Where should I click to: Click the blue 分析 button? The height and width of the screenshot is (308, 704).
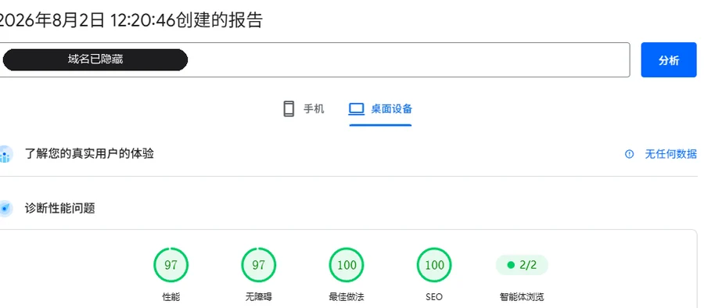(x=669, y=60)
